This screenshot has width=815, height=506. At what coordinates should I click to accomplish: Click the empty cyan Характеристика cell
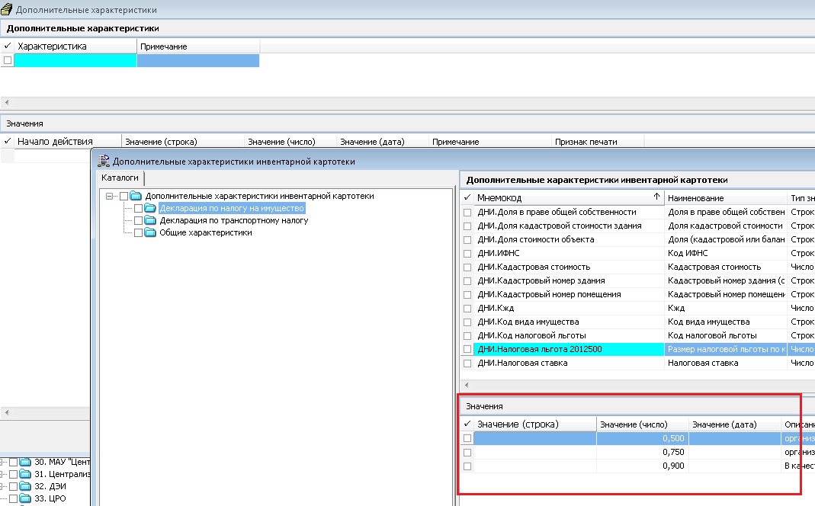[75, 61]
